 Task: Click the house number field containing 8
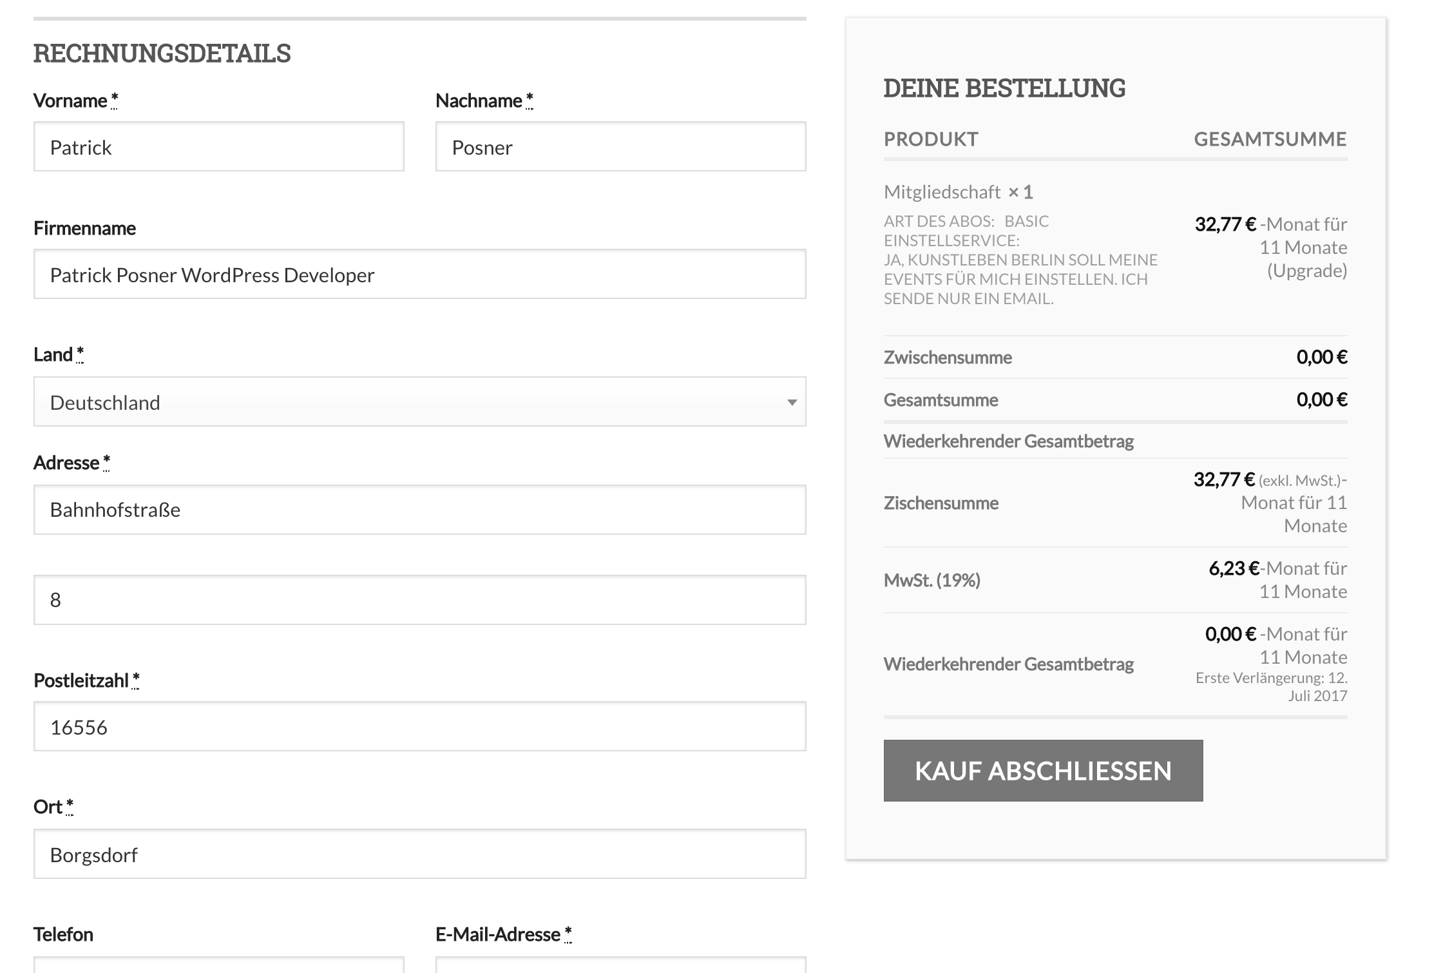[x=419, y=600]
